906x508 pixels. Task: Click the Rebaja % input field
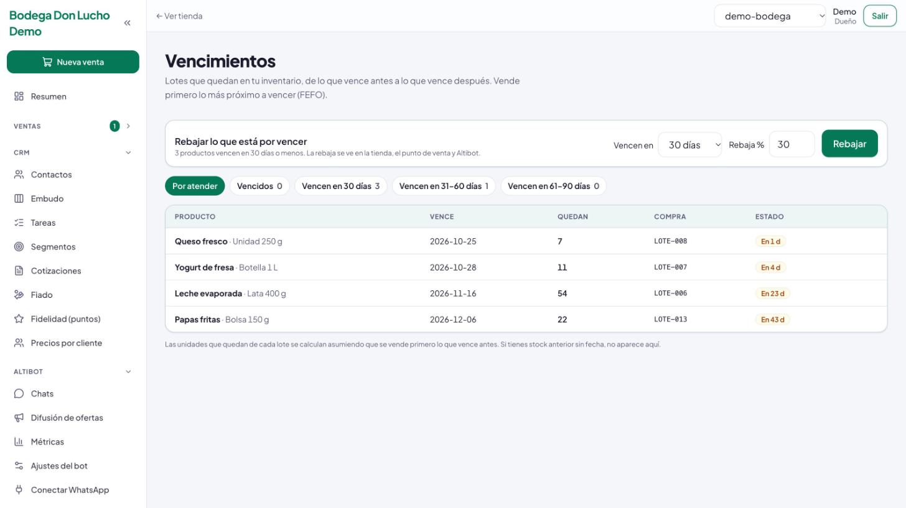792,144
